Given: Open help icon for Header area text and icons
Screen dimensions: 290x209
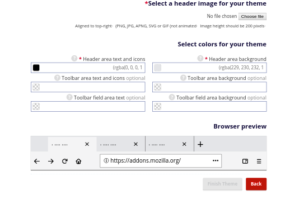Looking at the screenshot, I should (x=74, y=59).
